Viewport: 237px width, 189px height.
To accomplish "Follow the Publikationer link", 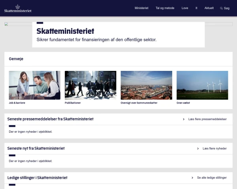I will coord(73,103).
